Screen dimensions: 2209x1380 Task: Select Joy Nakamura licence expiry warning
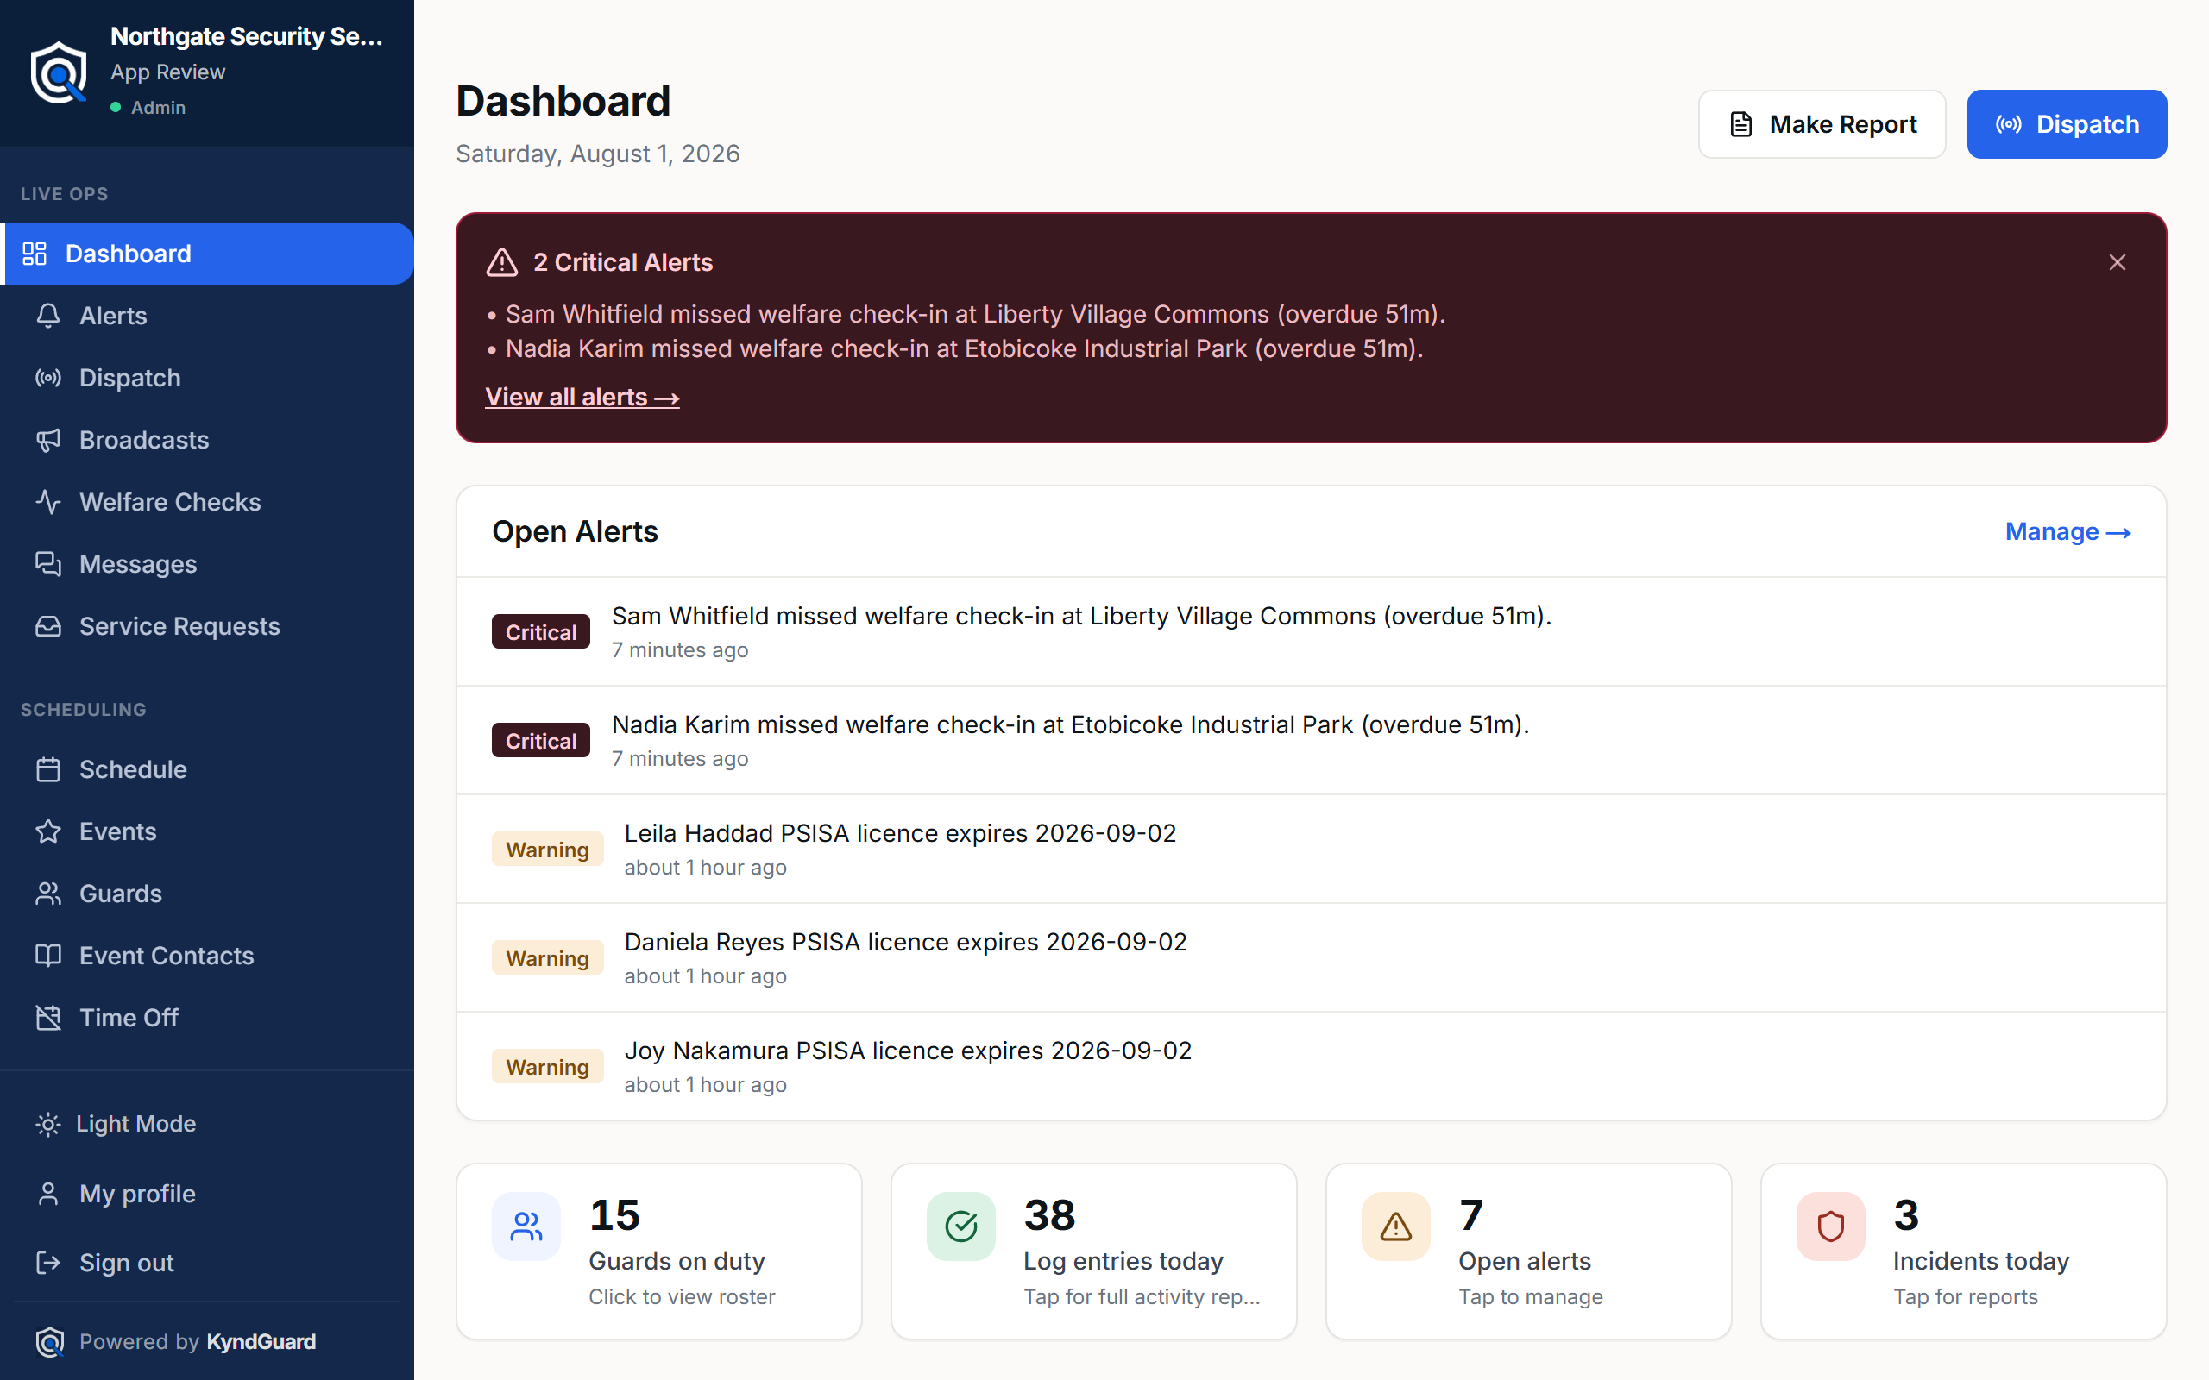point(1311,1066)
